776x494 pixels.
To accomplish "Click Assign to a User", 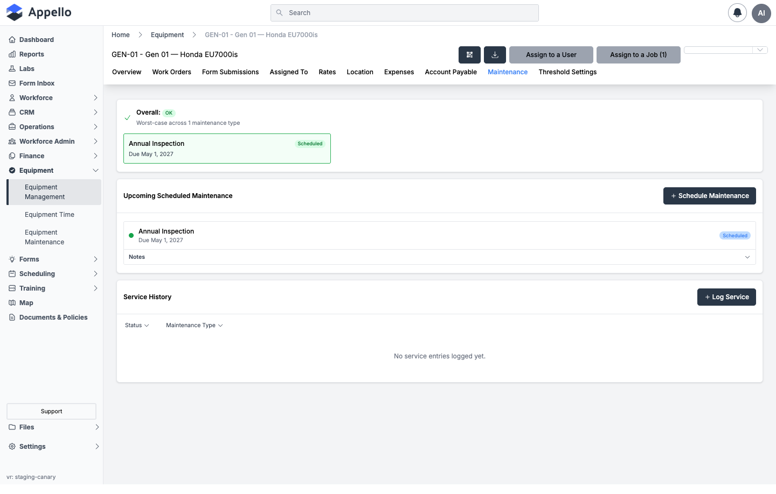I will coord(551,55).
